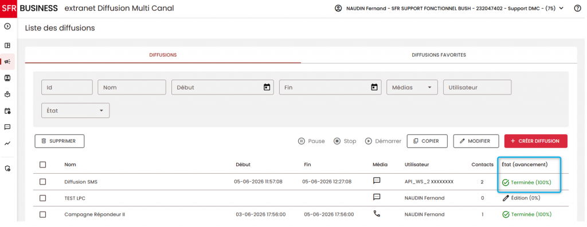Screen dimensions: 587x227
Task: Open the message bubble icon in sidebar
Action: pos(7,127)
